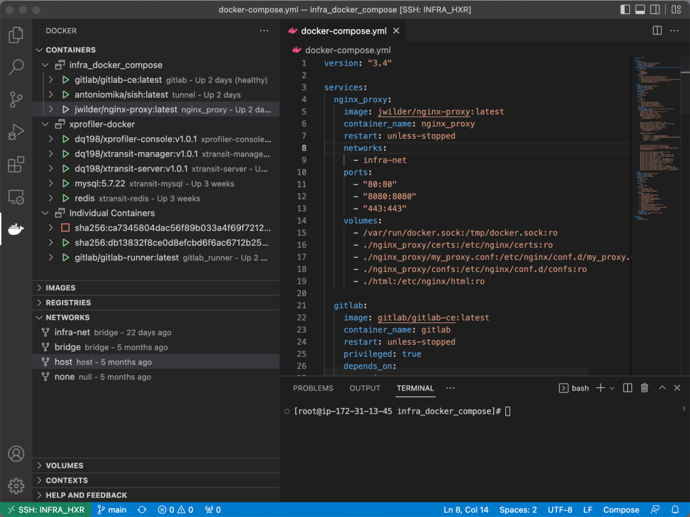
Task: Show more panel tabs ellipsis
Action: coord(450,388)
